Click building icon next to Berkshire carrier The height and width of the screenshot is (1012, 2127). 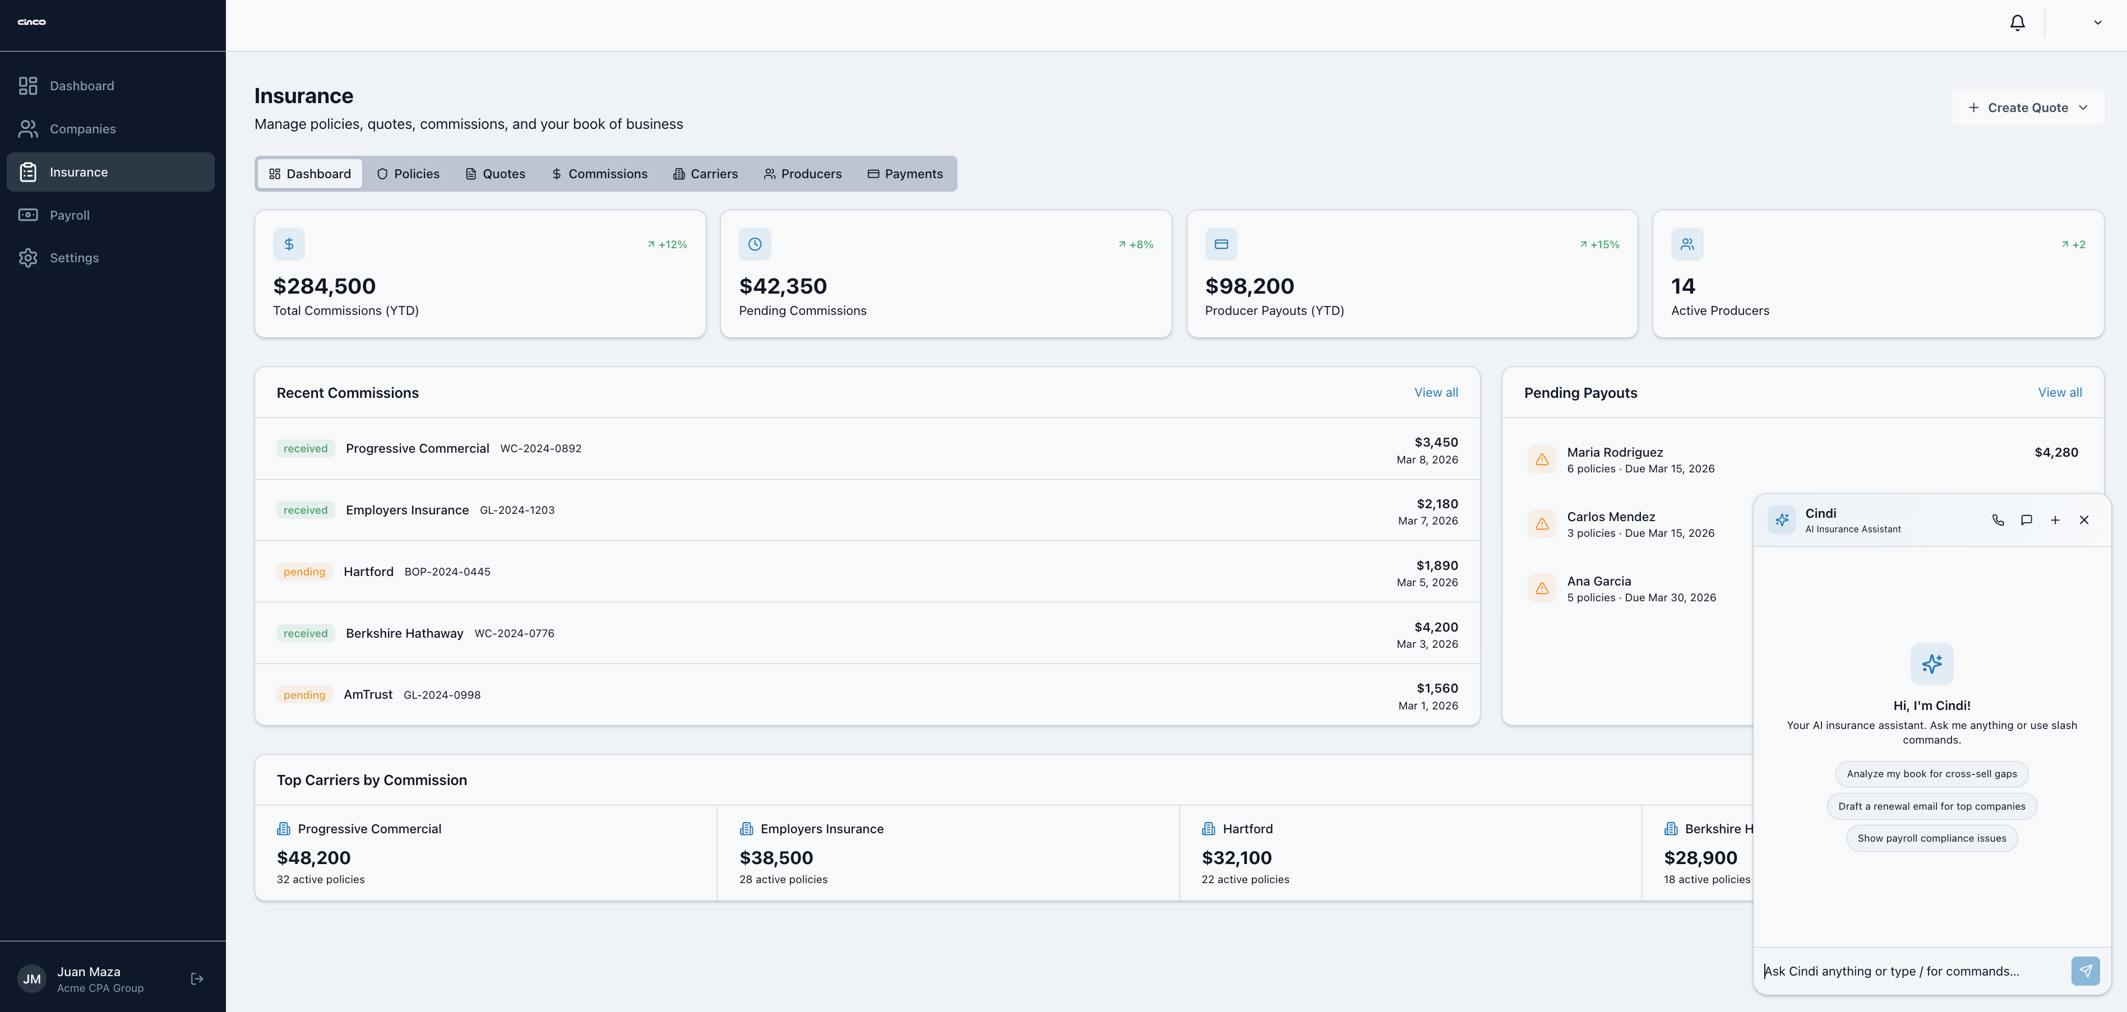[x=1671, y=829]
